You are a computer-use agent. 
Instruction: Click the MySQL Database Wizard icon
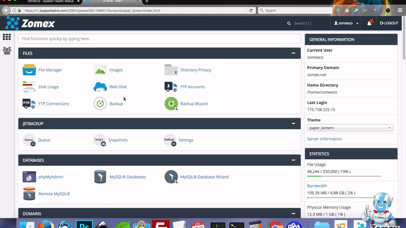pos(171,177)
